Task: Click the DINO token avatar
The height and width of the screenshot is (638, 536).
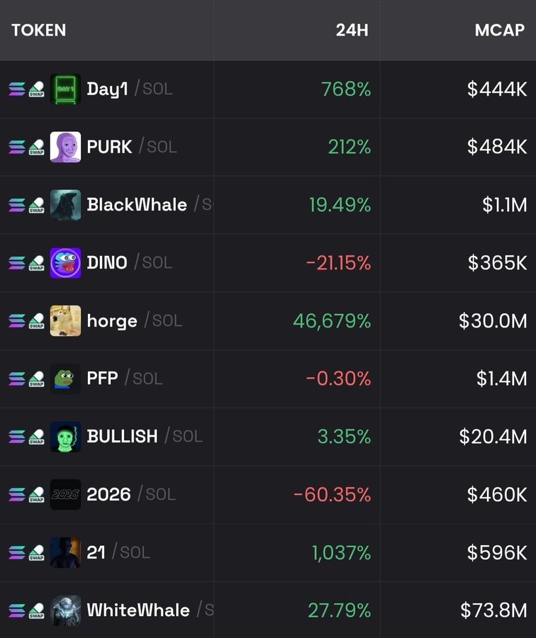Action: pyautogui.click(x=65, y=263)
